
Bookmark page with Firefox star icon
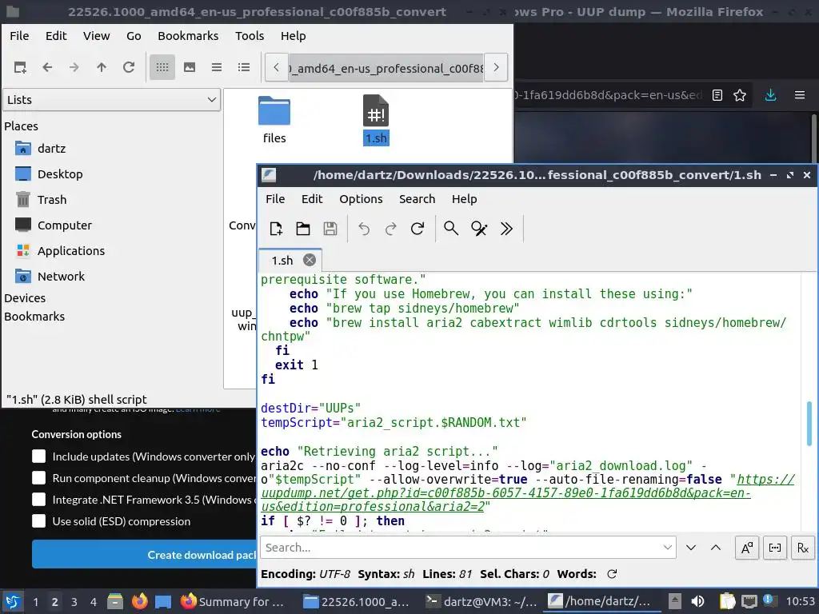[740, 95]
